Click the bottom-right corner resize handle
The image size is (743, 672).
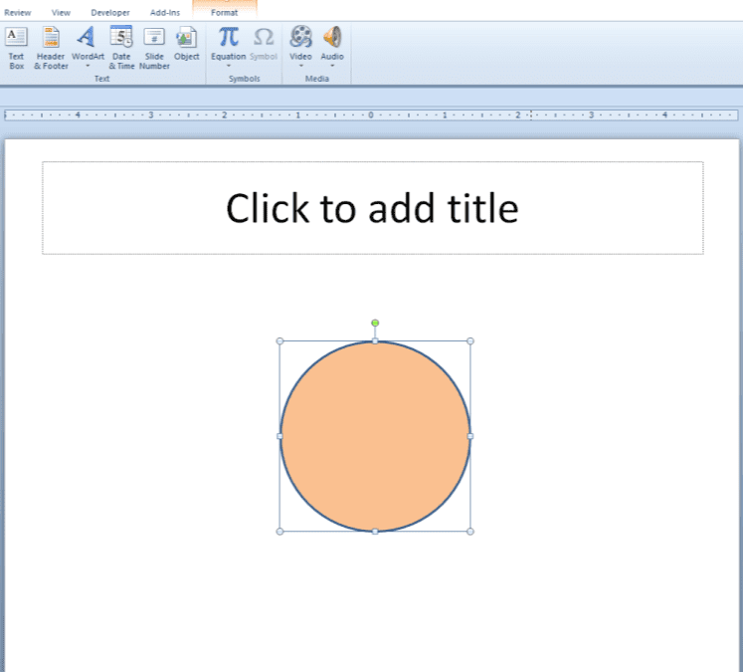(470, 531)
